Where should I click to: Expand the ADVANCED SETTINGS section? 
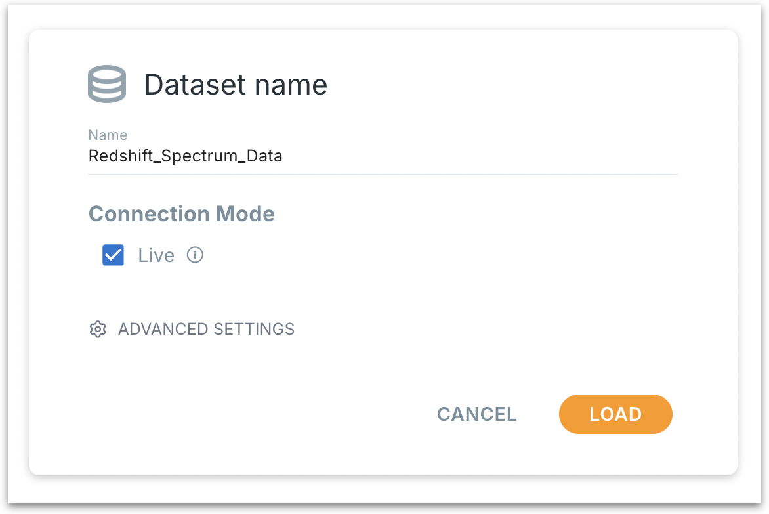(206, 329)
